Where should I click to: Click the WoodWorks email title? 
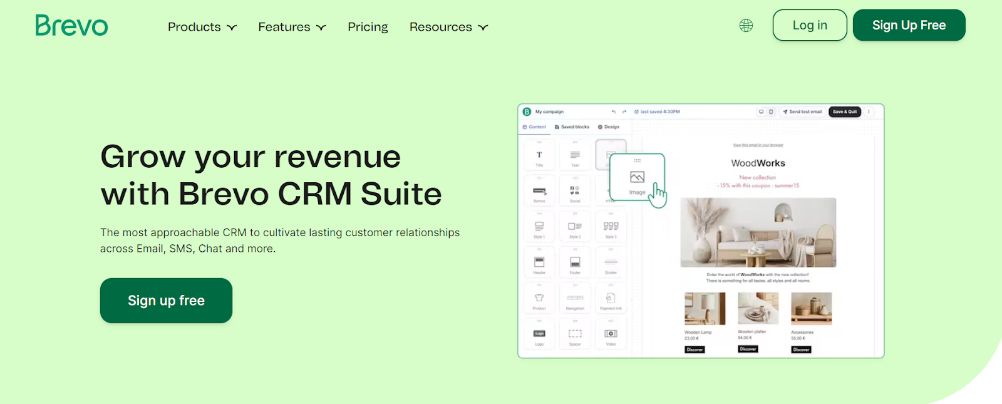coord(758,163)
